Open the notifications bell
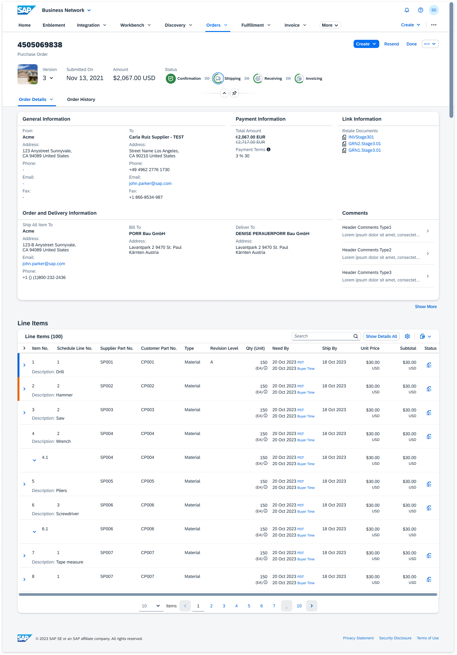Screen dimensions: 457x655 click(407, 10)
